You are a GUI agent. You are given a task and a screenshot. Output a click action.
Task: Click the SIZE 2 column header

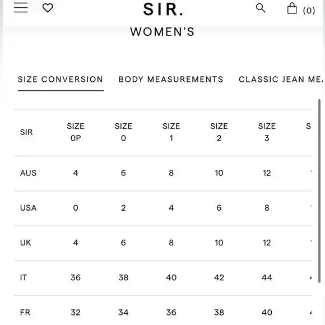tap(219, 132)
